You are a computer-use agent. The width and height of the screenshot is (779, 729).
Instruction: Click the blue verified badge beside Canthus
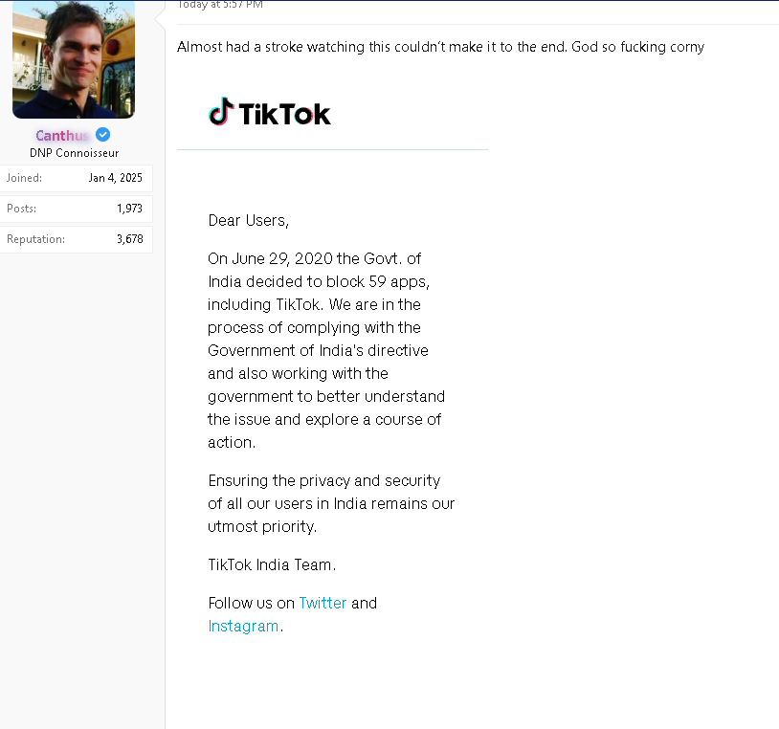pyautogui.click(x=102, y=135)
